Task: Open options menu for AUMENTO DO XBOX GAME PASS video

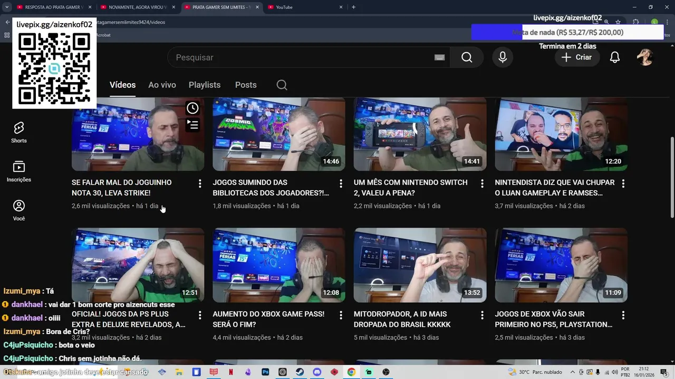Action: click(x=341, y=315)
